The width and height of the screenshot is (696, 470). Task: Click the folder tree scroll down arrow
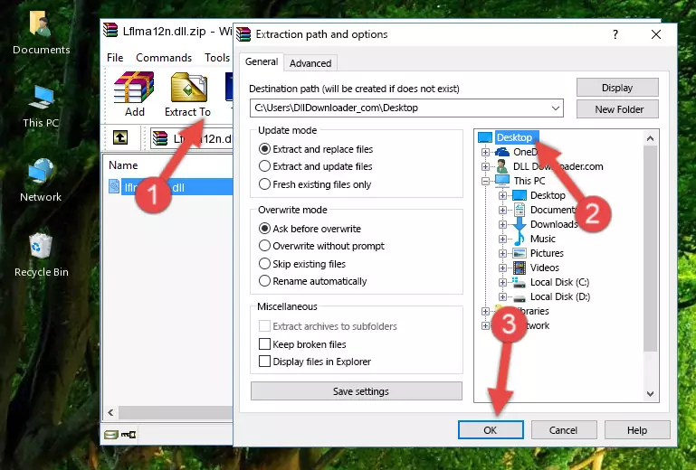(x=650, y=394)
